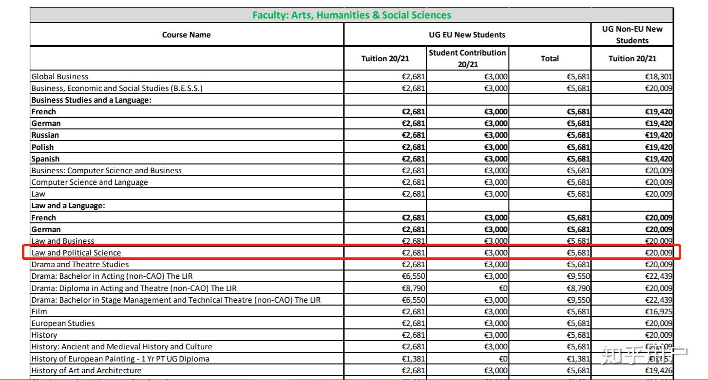Select the standalone Law course name

[38, 194]
